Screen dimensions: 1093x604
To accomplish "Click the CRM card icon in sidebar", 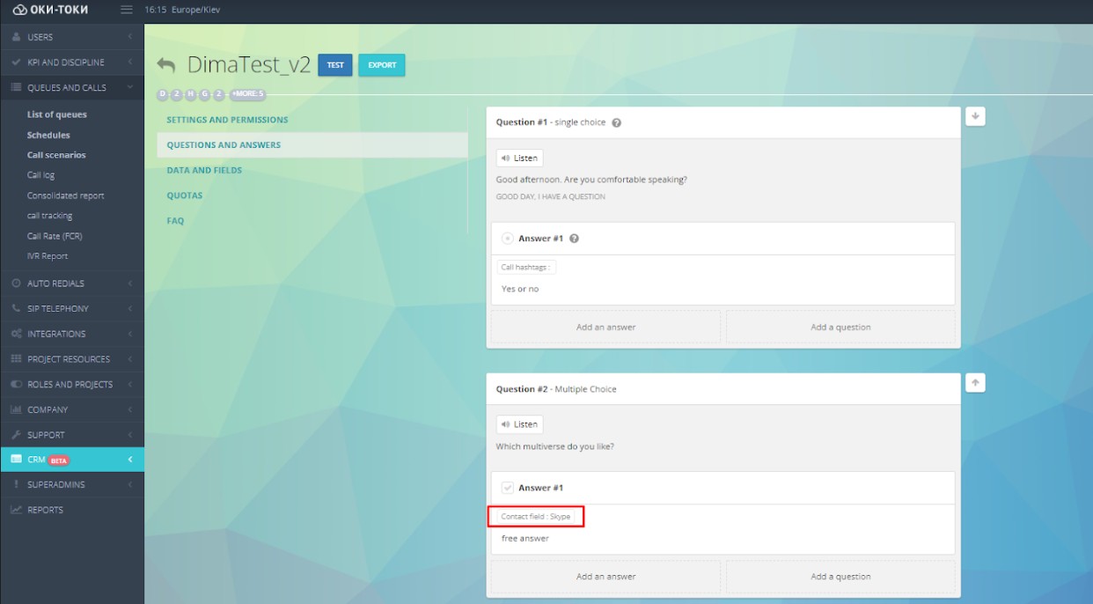I will coord(16,460).
